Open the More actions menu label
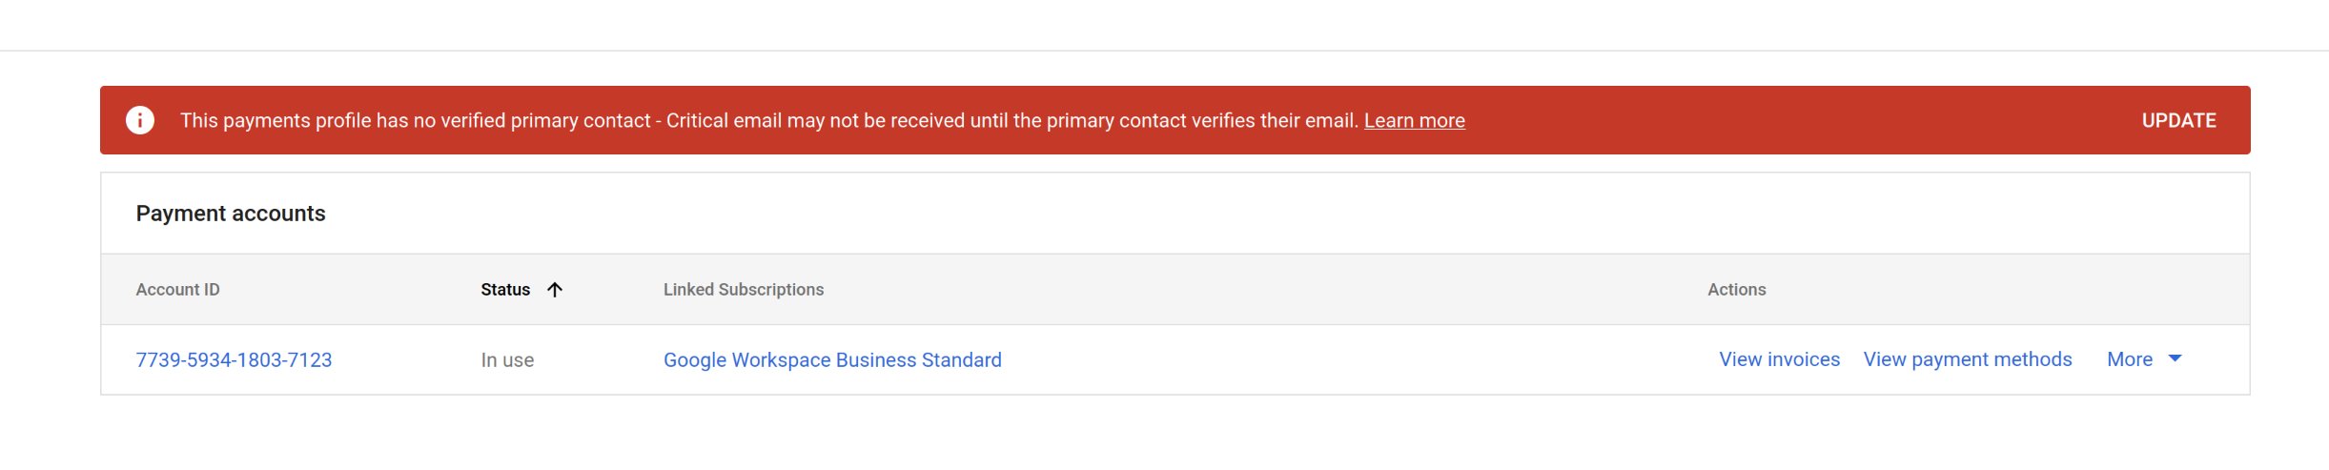 tap(2129, 359)
